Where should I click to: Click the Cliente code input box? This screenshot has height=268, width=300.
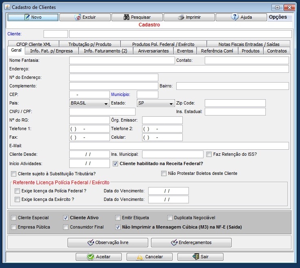tap(56, 34)
